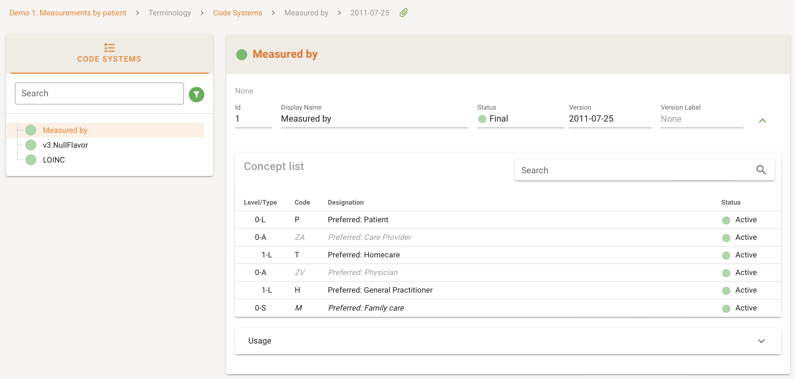The width and height of the screenshot is (795, 379).
Task: Click the Active status dot for Family care
Action: [x=726, y=308]
